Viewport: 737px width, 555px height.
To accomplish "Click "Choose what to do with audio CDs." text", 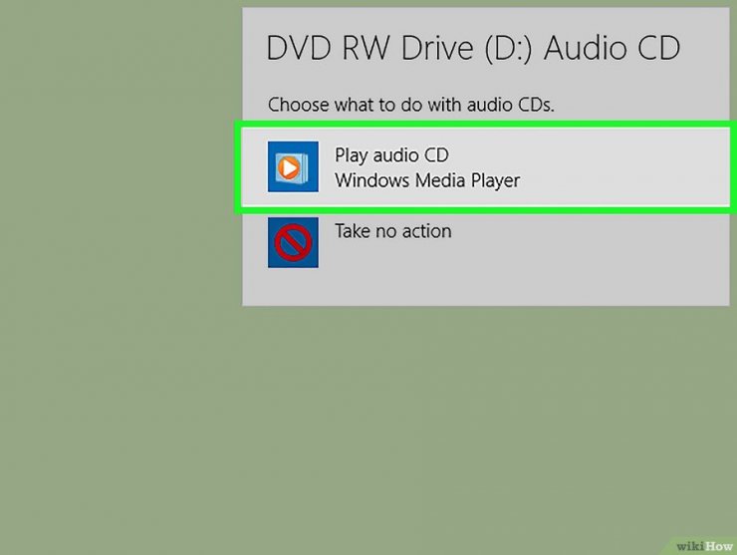I will [410, 105].
